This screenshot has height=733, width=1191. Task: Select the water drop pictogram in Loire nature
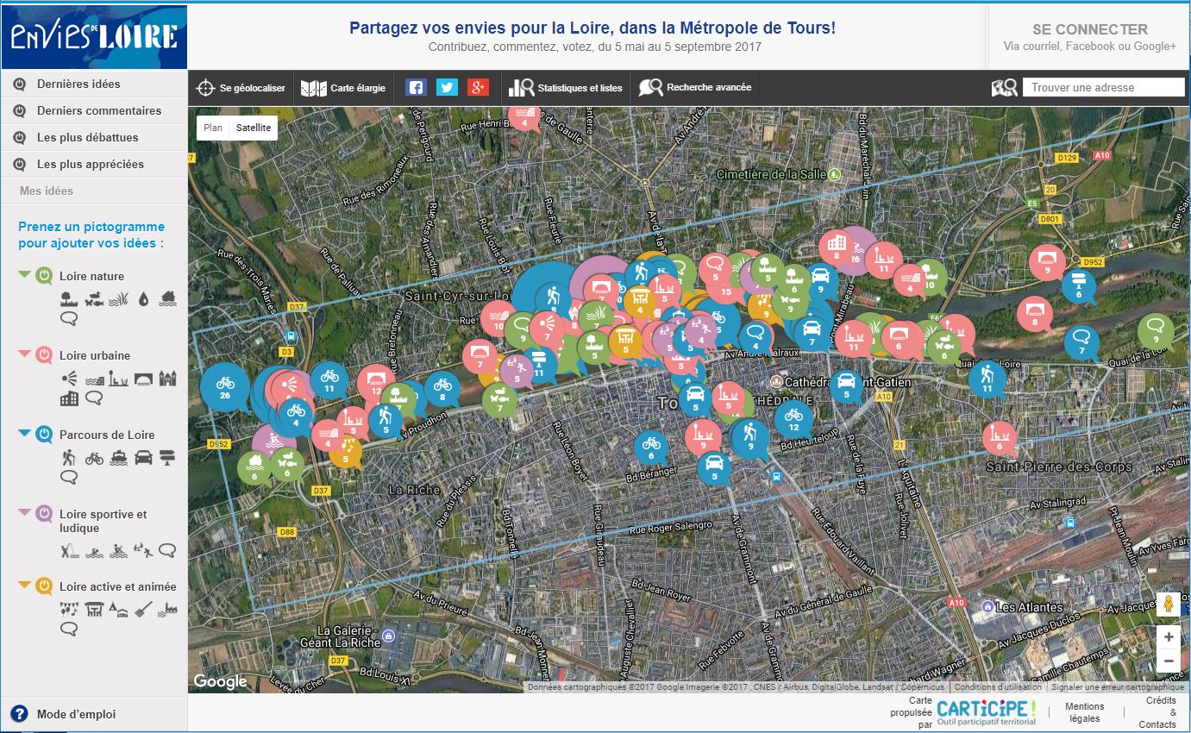[x=143, y=299]
